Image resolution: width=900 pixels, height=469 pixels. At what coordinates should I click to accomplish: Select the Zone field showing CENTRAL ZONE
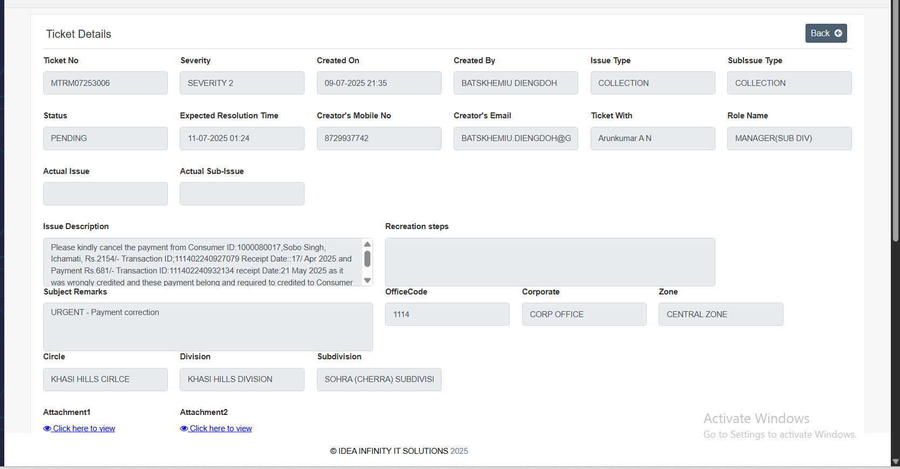pyautogui.click(x=721, y=314)
